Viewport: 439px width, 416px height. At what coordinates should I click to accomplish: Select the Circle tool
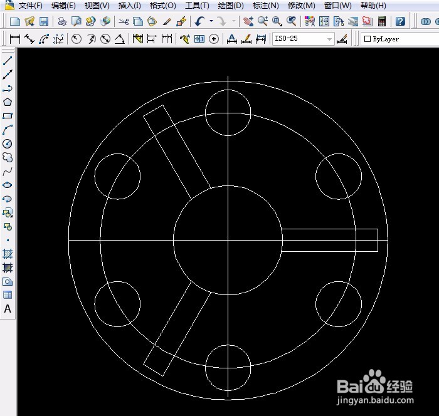[8, 143]
